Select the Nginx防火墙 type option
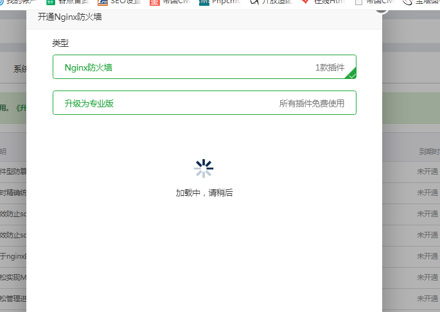 coord(204,67)
